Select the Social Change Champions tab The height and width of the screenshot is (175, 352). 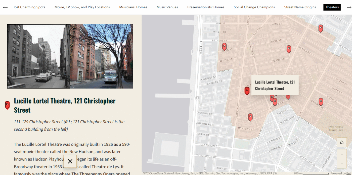point(254,7)
